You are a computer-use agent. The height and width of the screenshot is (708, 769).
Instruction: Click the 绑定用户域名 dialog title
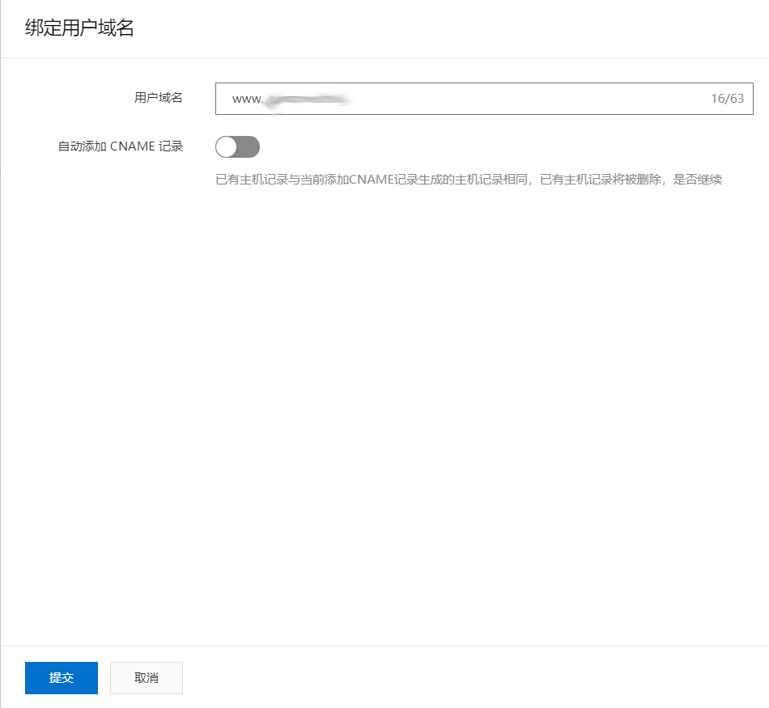79,29
